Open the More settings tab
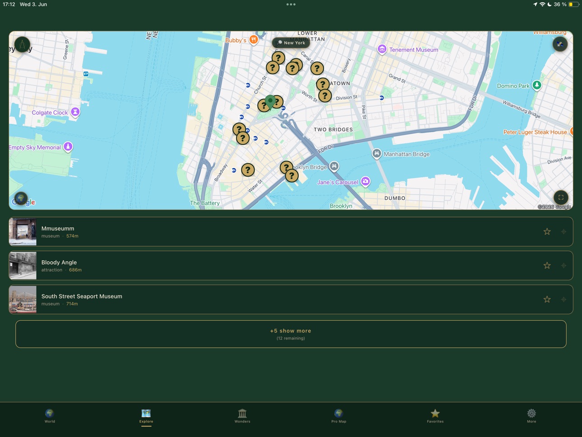Screen dimensions: 582x437 coord(531,416)
